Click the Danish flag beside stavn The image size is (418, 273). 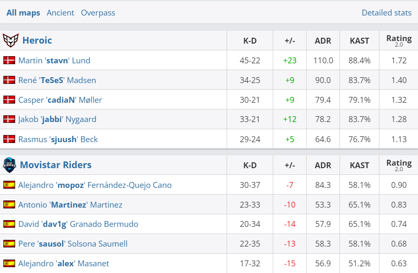[x=9, y=60]
